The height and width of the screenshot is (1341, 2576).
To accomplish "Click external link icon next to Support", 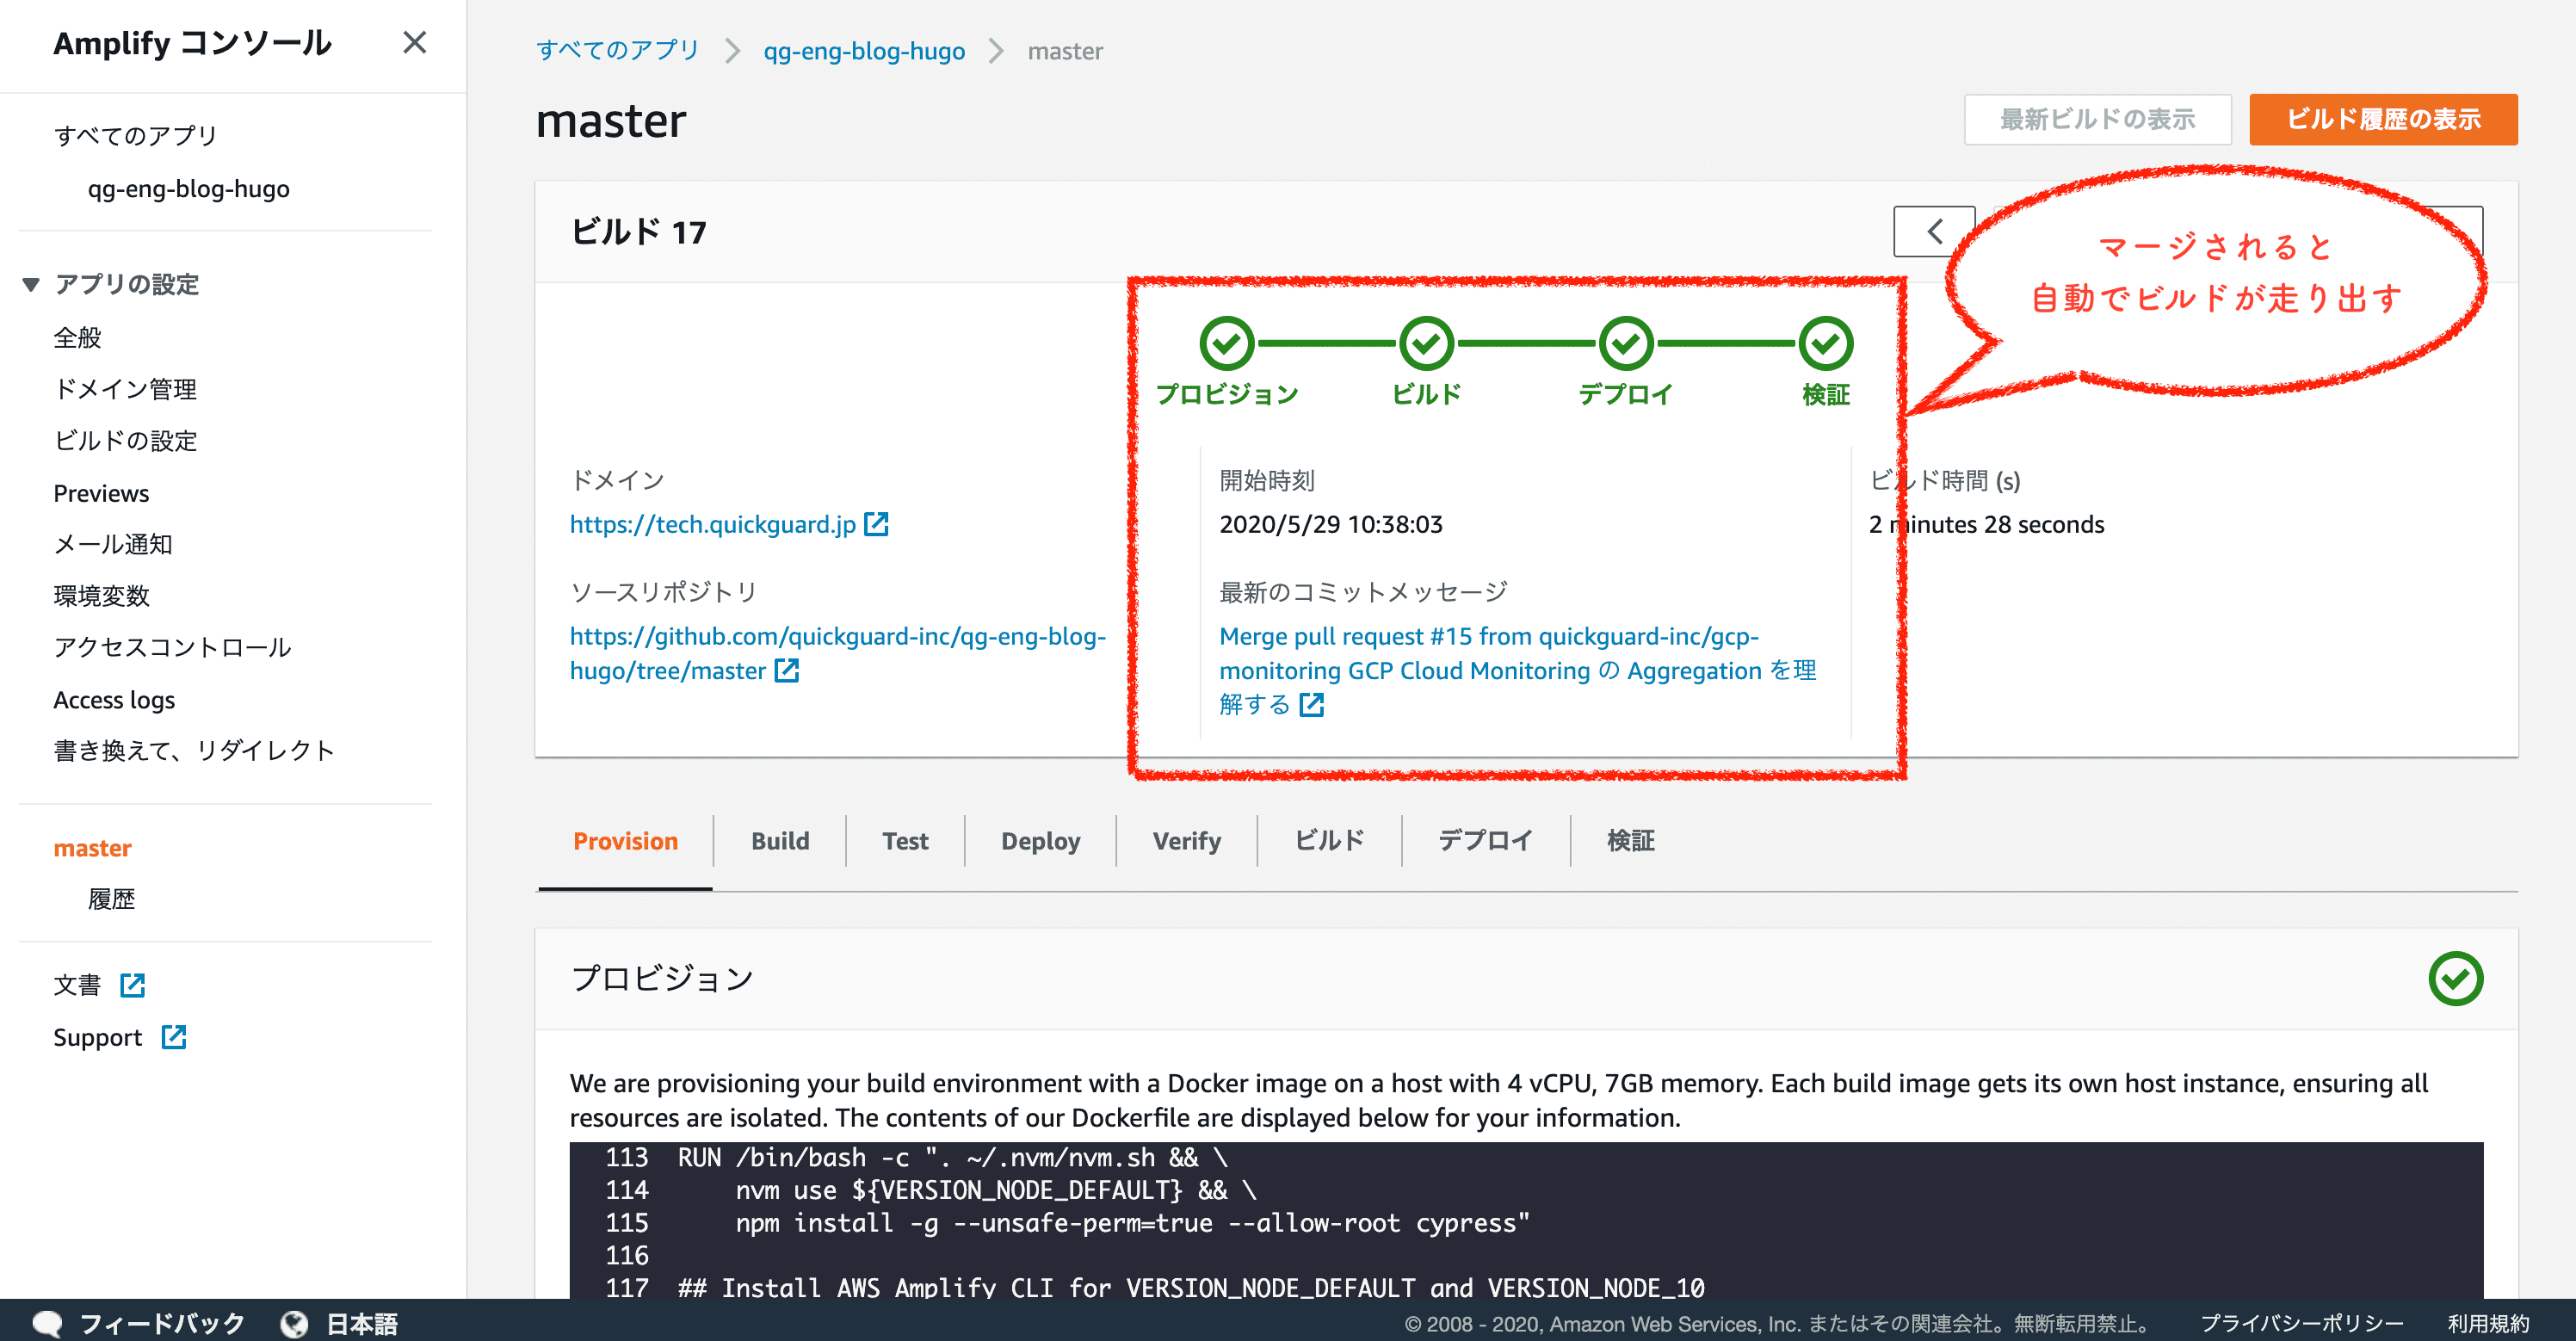I will tap(174, 1037).
